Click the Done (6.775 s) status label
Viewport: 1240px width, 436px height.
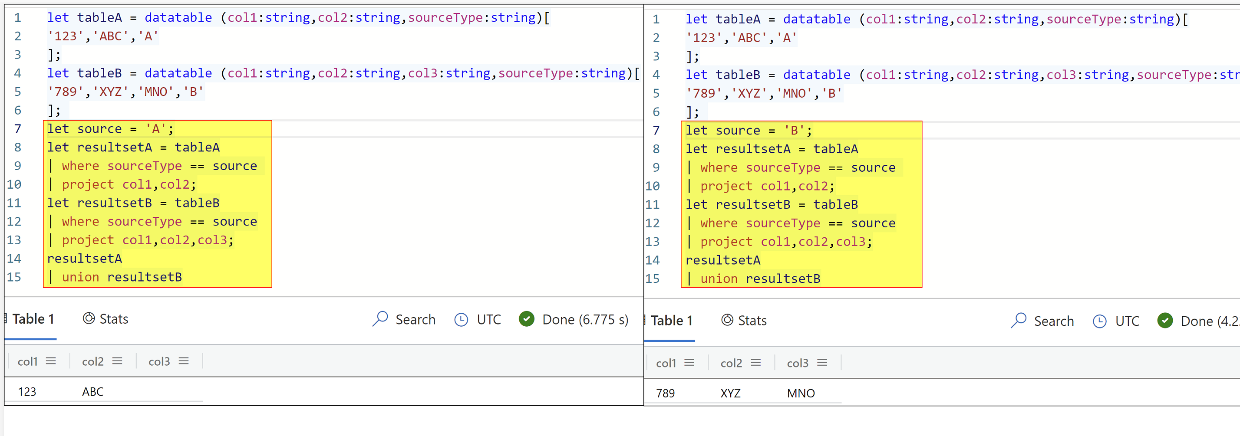tap(584, 319)
